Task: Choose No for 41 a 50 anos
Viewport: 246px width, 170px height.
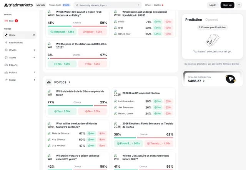Action: [x=102, y=139]
